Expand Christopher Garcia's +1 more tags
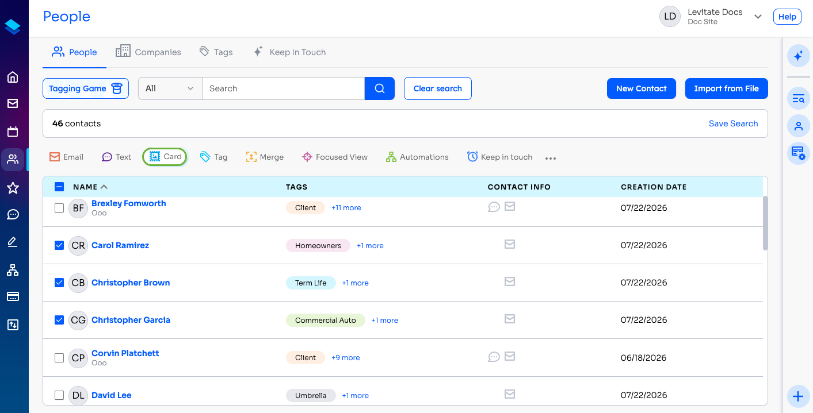This screenshot has height=413, width=813. coord(385,320)
